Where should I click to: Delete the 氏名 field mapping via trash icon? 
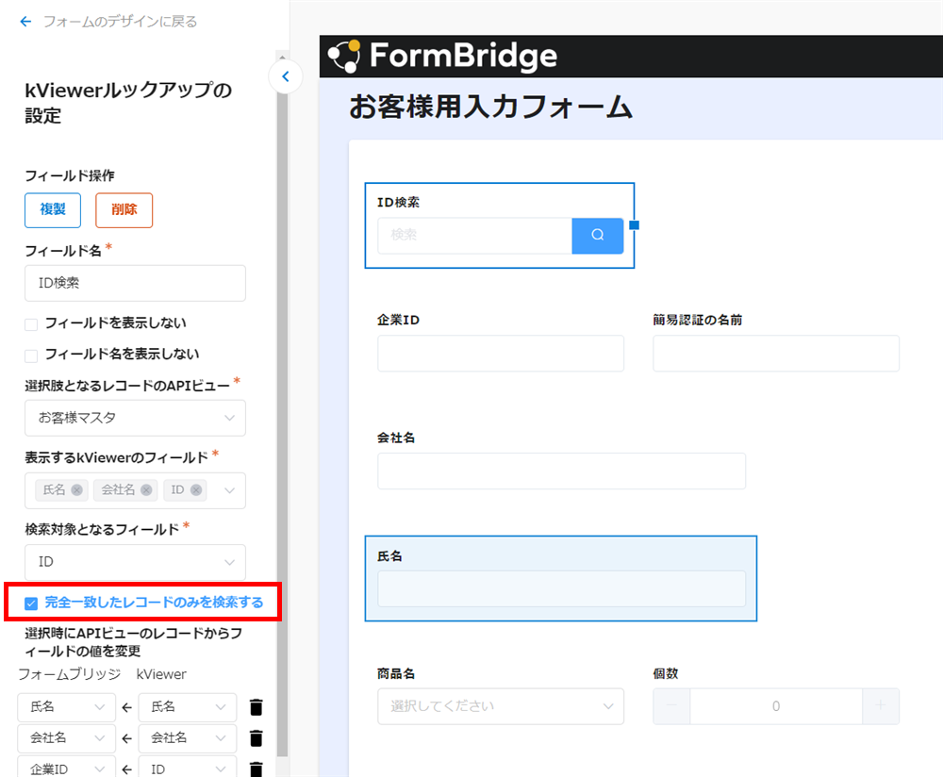tap(256, 707)
